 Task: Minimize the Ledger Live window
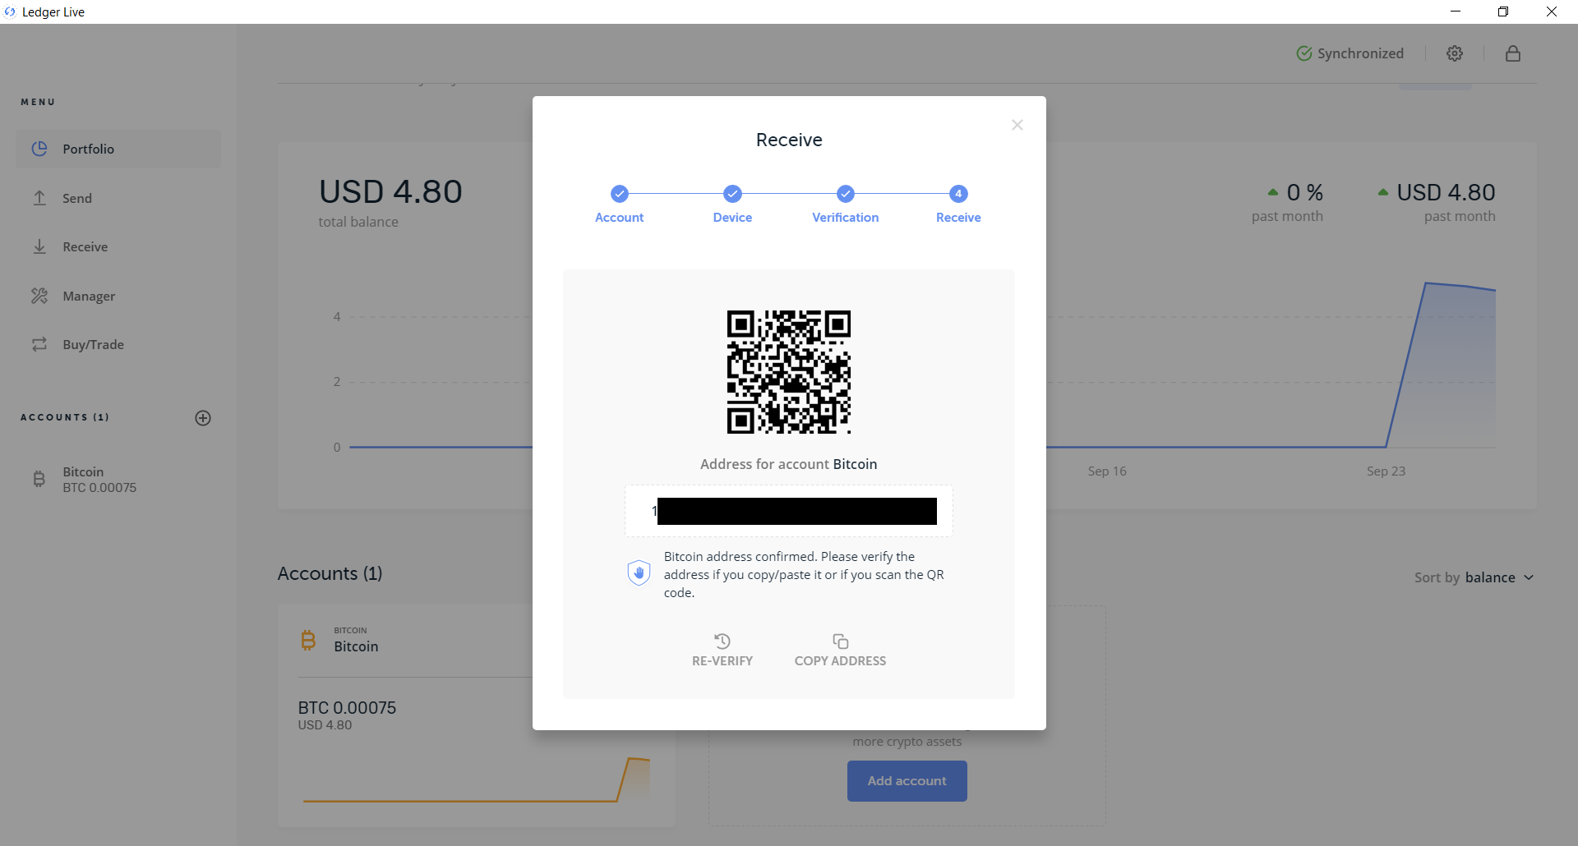pyautogui.click(x=1456, y=11)
